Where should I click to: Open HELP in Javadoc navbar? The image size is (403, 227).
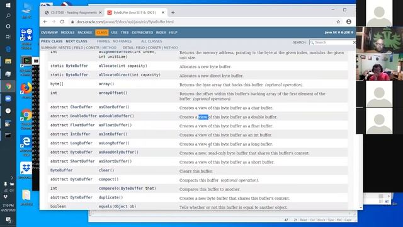pos(173,32)
